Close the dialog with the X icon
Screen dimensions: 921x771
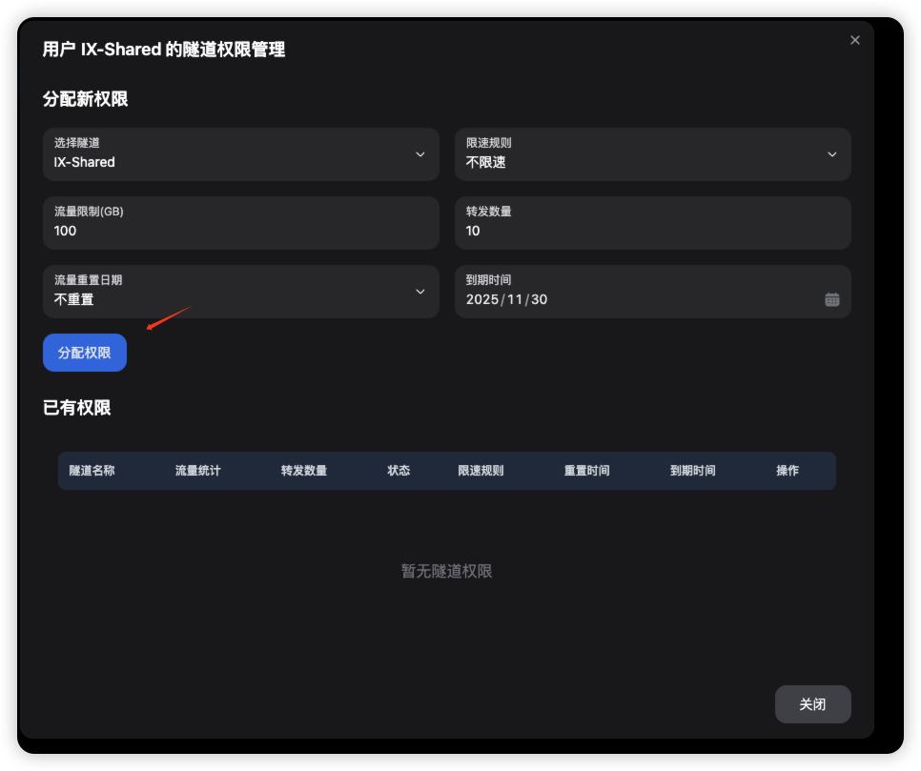(854, 40)
